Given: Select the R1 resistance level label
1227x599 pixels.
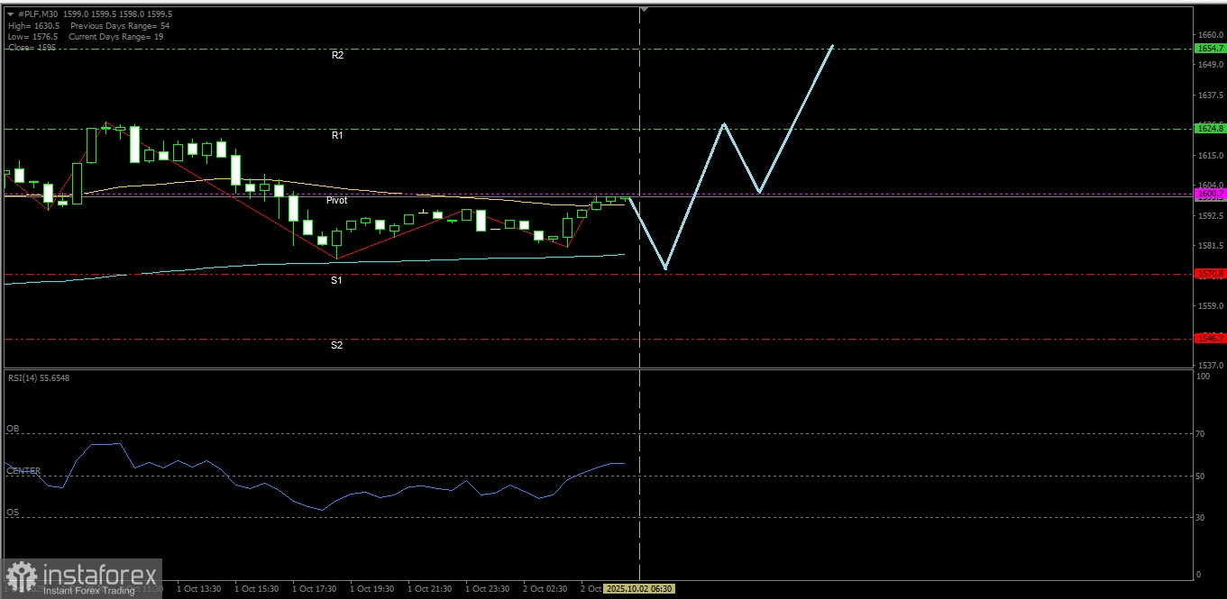Looking at the screenshot, I should point(337,135).
